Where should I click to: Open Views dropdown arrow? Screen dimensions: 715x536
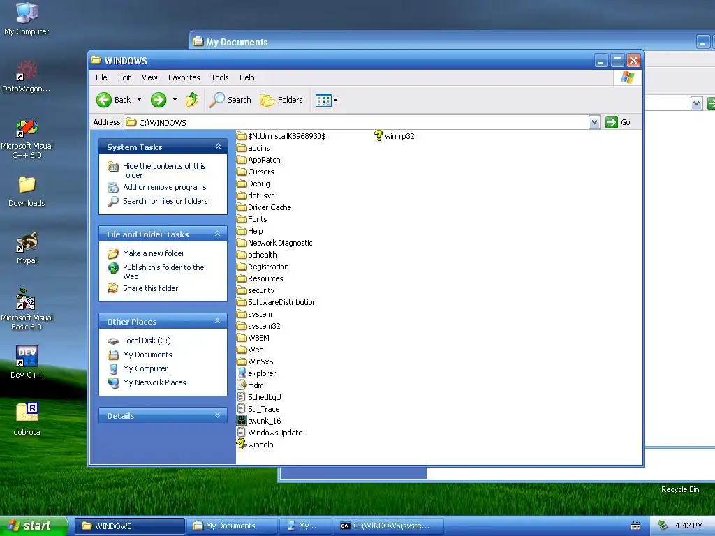tap(336, 100)
